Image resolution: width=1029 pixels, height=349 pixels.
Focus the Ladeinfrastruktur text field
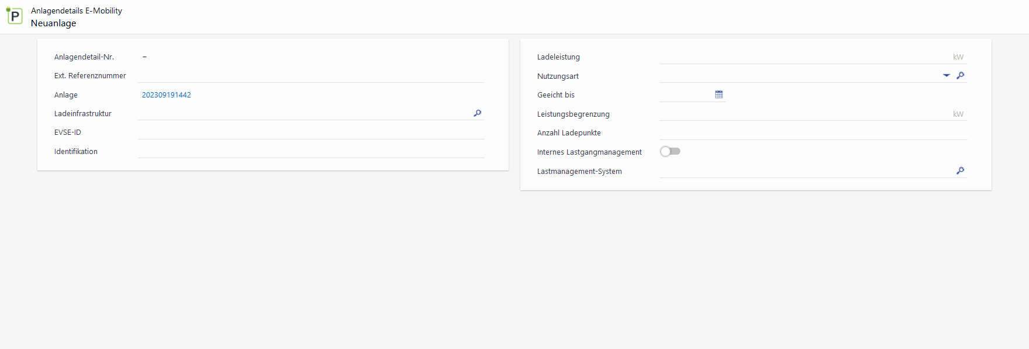(x=304, y=113)
